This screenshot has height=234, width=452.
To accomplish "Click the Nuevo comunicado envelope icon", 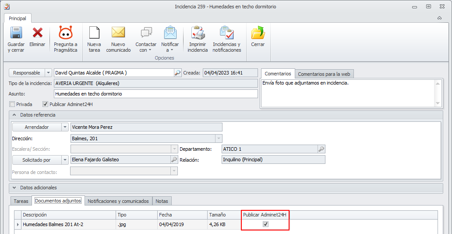I will 118,32.
